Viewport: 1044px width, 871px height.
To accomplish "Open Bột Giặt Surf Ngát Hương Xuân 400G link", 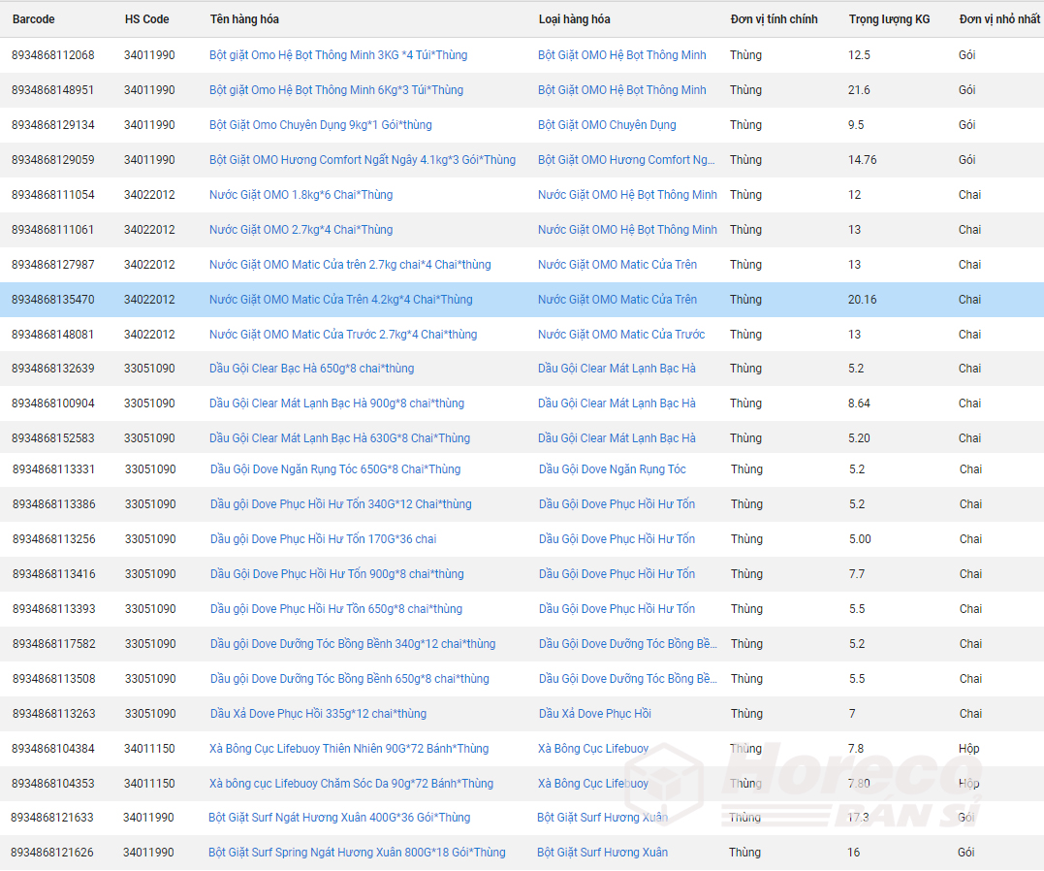I will (x=339, y=818).
